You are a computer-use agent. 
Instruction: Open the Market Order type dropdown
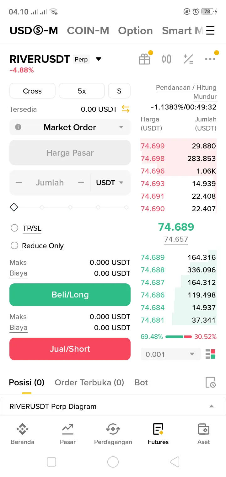click(70, 127)
